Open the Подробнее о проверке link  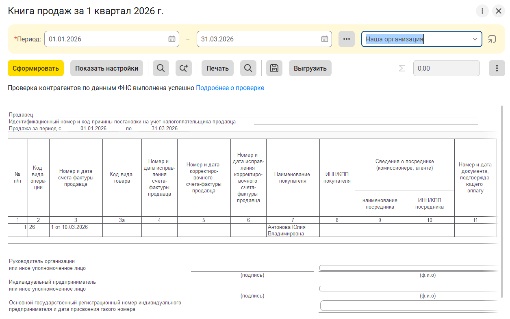pyautogui.click(x=230, y=88)
